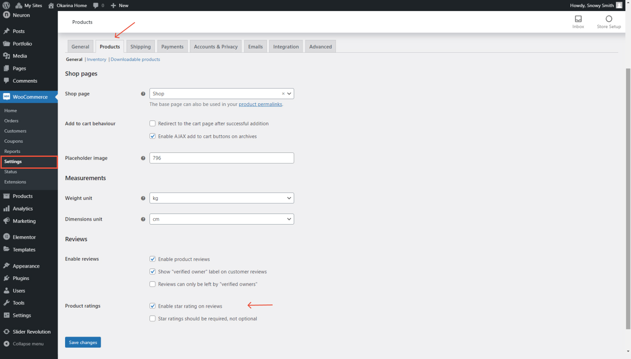Enable redirect to cart page checkbox
Screen dimensions: 631x359
(x=153, y=123)
